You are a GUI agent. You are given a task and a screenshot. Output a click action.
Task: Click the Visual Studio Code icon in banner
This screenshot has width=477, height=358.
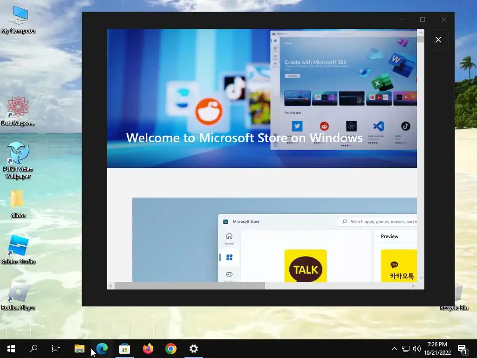click(378, 126)
